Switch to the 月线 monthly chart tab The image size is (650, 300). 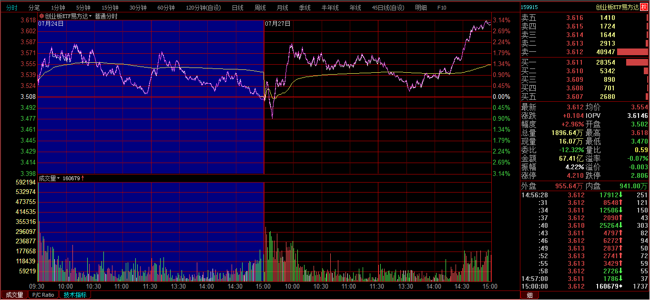coord(282,8)
